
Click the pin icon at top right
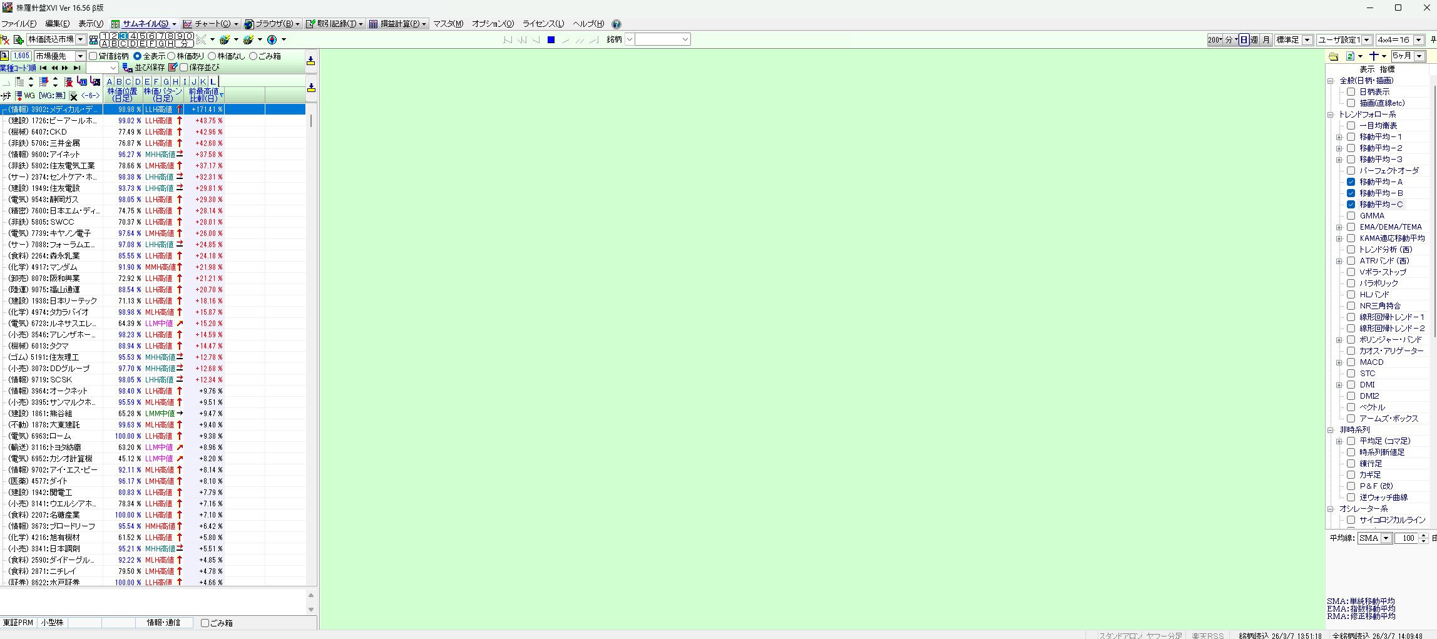point(1433,39)
